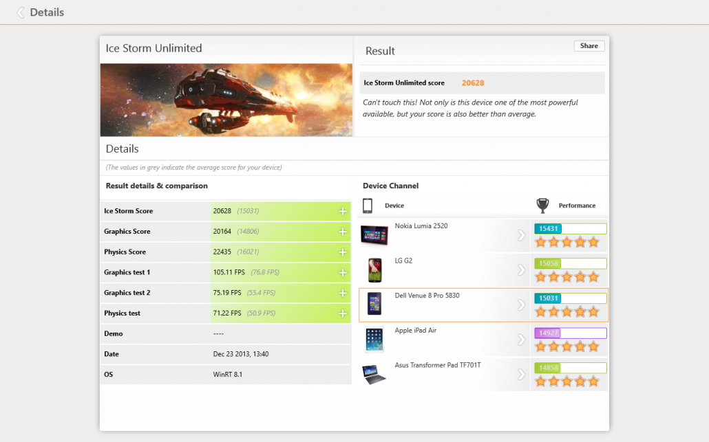Click the Nokia Lumia 2520 device name

[x=421, y=225]
